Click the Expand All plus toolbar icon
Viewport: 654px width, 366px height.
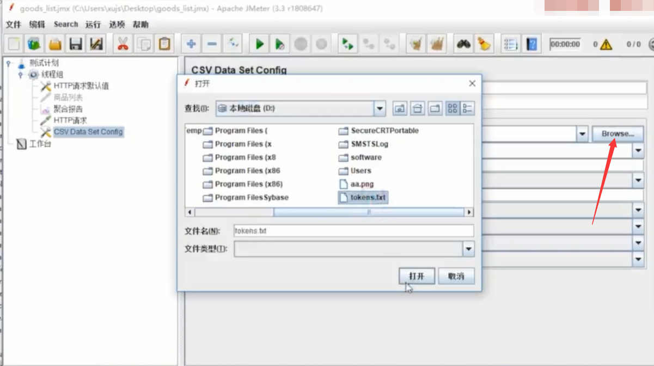[191, 44]
